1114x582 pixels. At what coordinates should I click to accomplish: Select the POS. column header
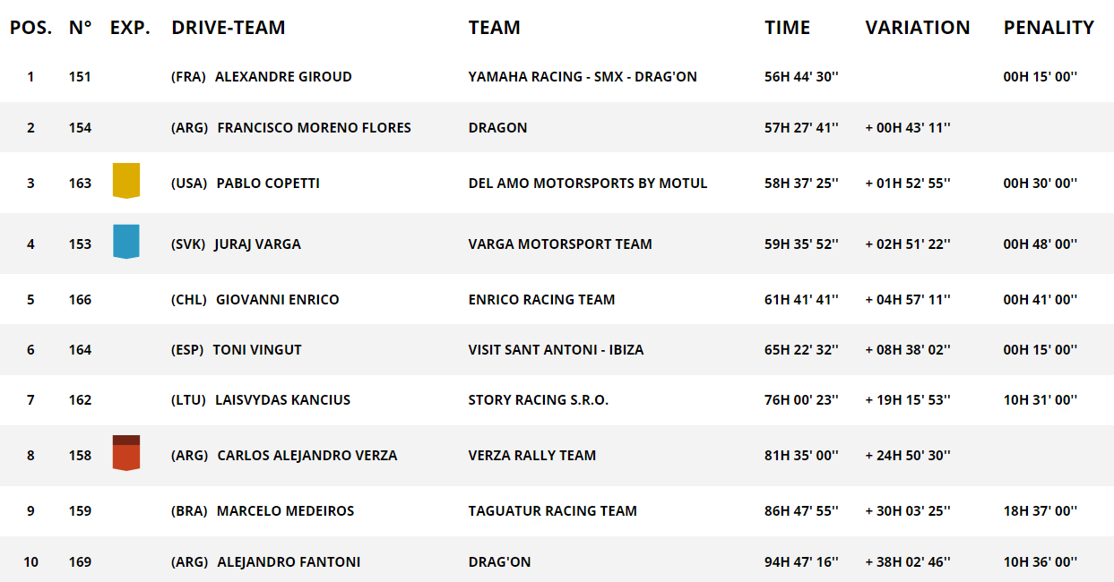click(31, 28)
